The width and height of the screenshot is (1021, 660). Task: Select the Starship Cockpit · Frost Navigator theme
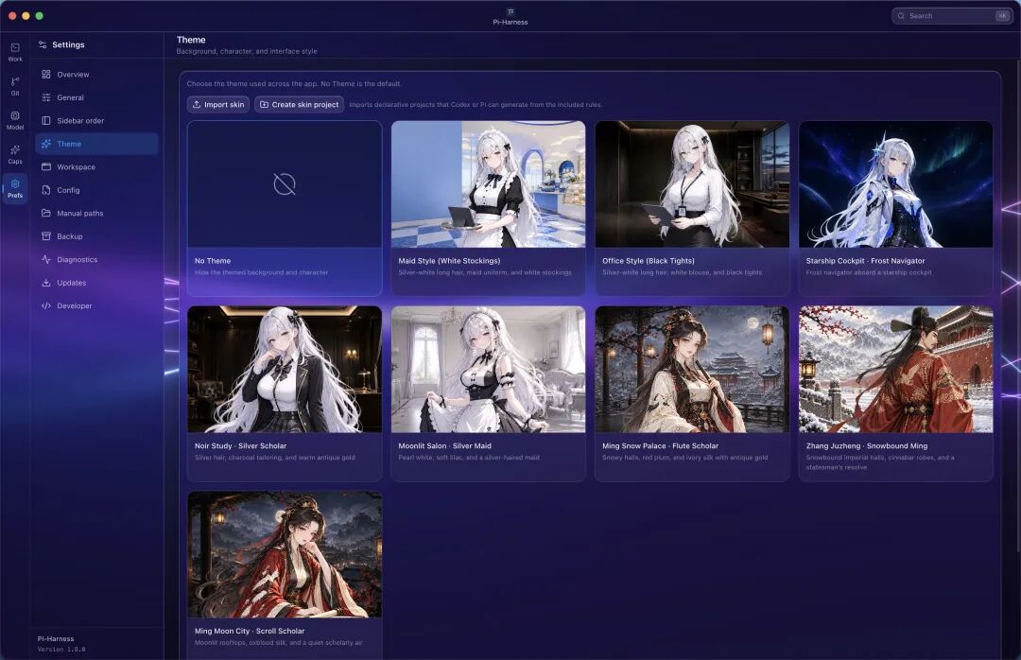point(896,208)
